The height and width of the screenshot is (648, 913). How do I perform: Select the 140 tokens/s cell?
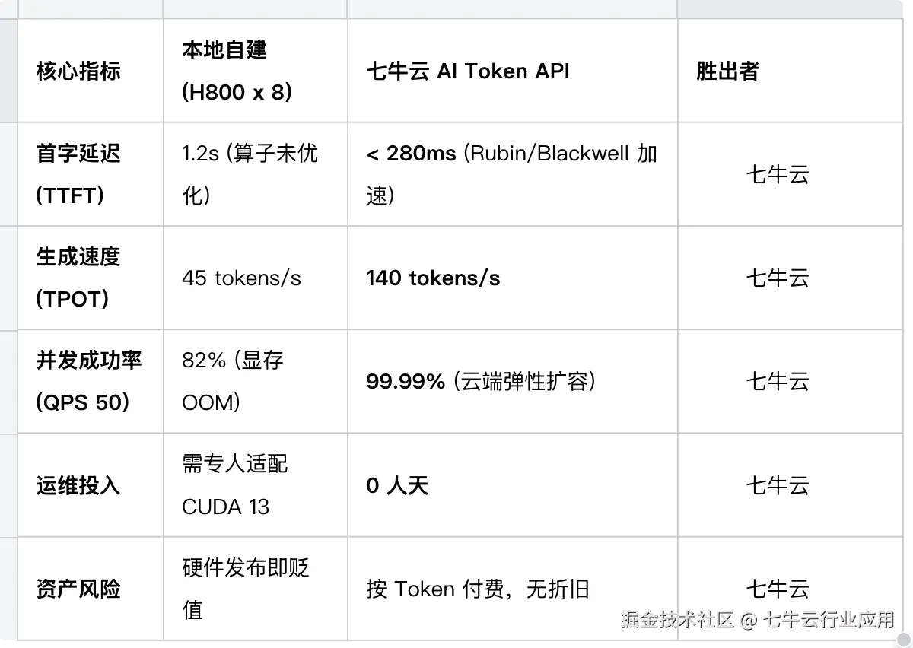[x=433, y=278]
